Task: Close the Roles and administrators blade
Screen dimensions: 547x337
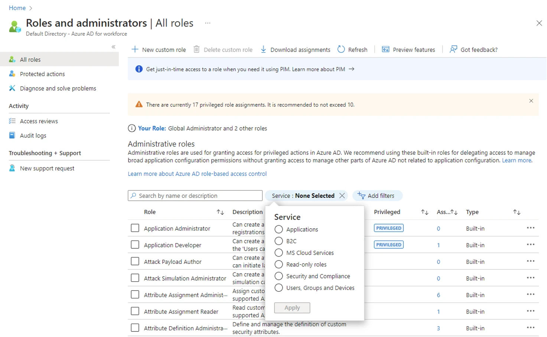Action: click(539, 23)
